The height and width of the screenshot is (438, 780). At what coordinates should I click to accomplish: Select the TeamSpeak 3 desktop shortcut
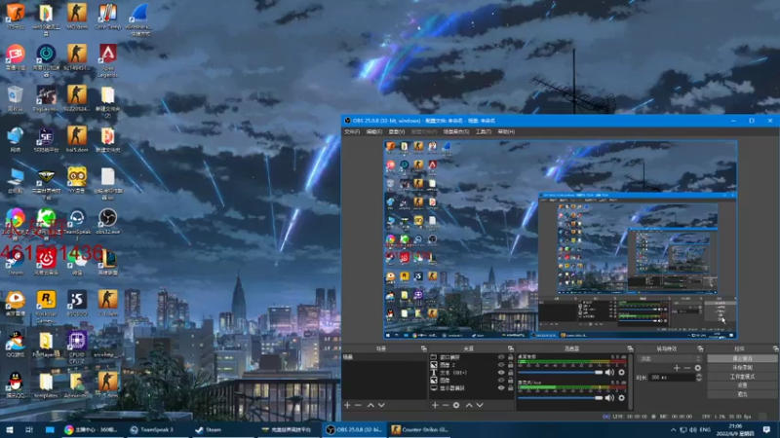point(77,223)
